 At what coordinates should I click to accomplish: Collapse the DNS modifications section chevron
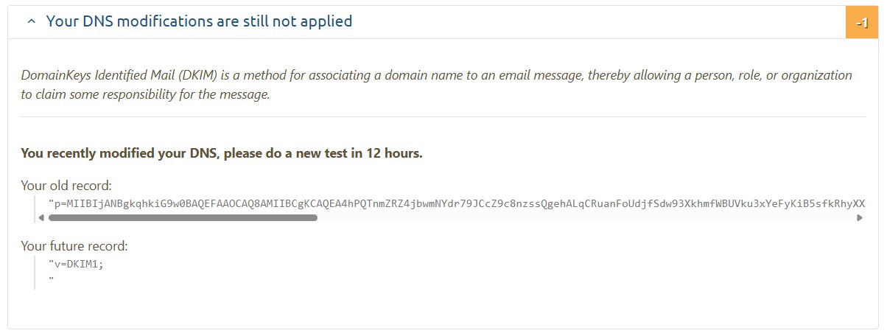pos(31,22)
